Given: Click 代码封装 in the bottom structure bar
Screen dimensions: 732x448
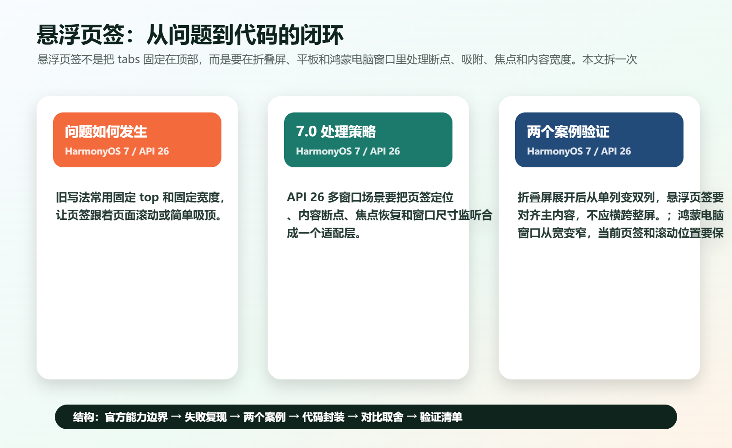Looking at the screenshot, I should (323, 417).
